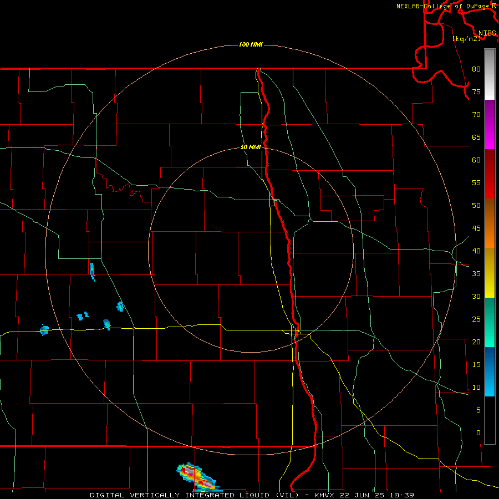Pick the dark red segment of the color bar

(x=490, y=174)
